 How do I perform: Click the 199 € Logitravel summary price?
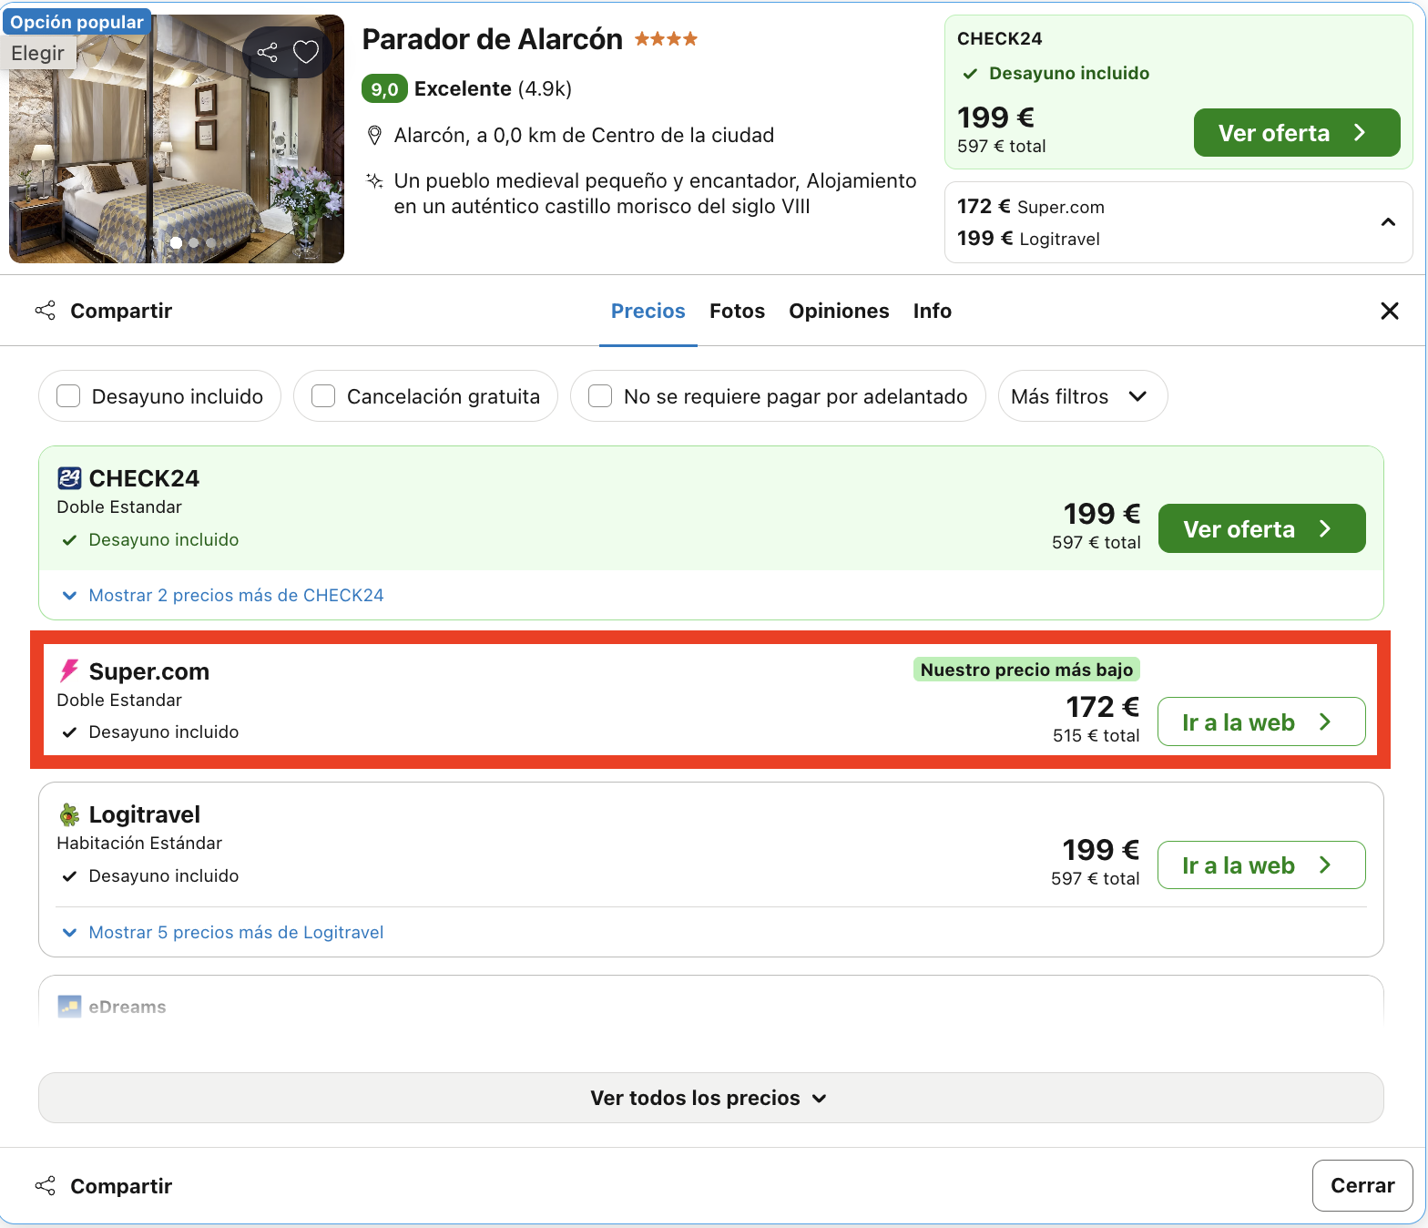(1028, 239)
